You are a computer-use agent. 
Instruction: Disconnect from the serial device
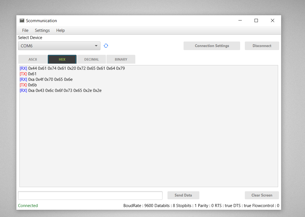pos(262,46)
